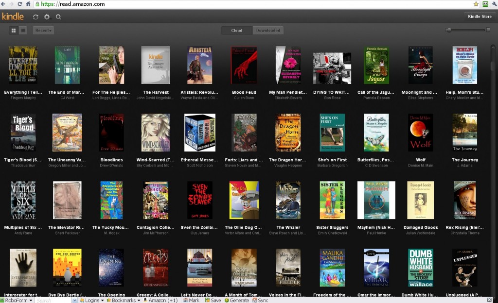The width and height of the screenshot is (498, 303).
Task: Click the title "The End of Mar..."
Action: click(x=66, y=92)
